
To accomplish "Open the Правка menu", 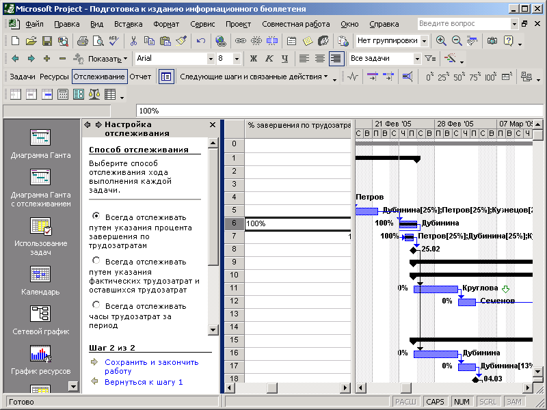I will [x=66, y=24].
